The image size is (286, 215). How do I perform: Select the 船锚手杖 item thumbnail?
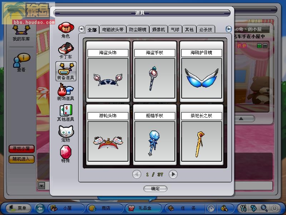(155, 141)
